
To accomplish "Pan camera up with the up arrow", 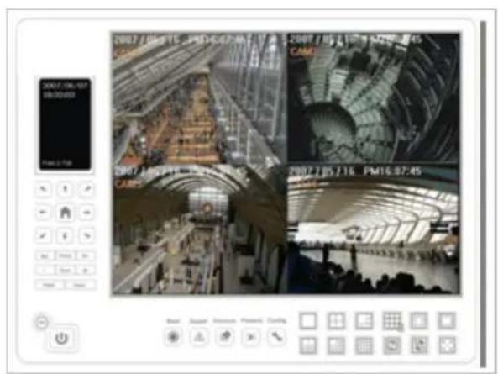I will pyautogui.click(x=66, y=189).
